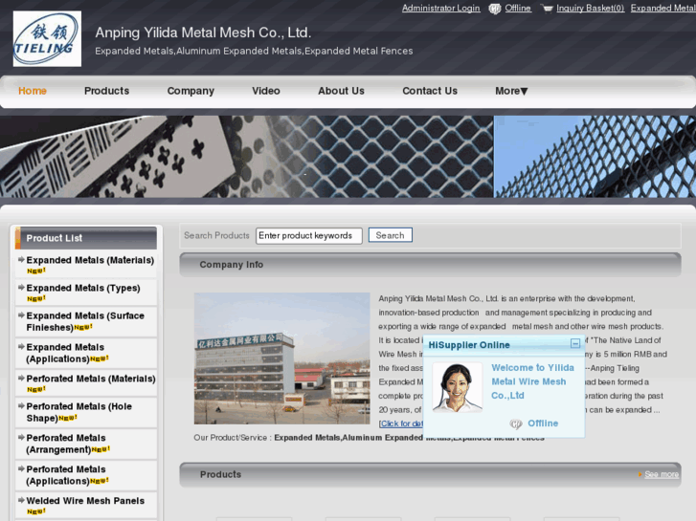This screenshot has height=521, width=696.
Task: Click the Anping Yilida Metal Mesh Co., Ltd. title
Action: [x=203, y=33]
